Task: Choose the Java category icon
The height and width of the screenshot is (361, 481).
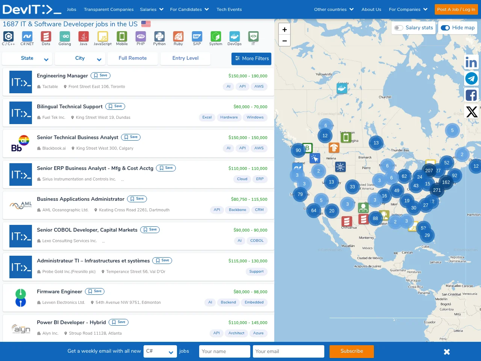Action: [83, 36]
